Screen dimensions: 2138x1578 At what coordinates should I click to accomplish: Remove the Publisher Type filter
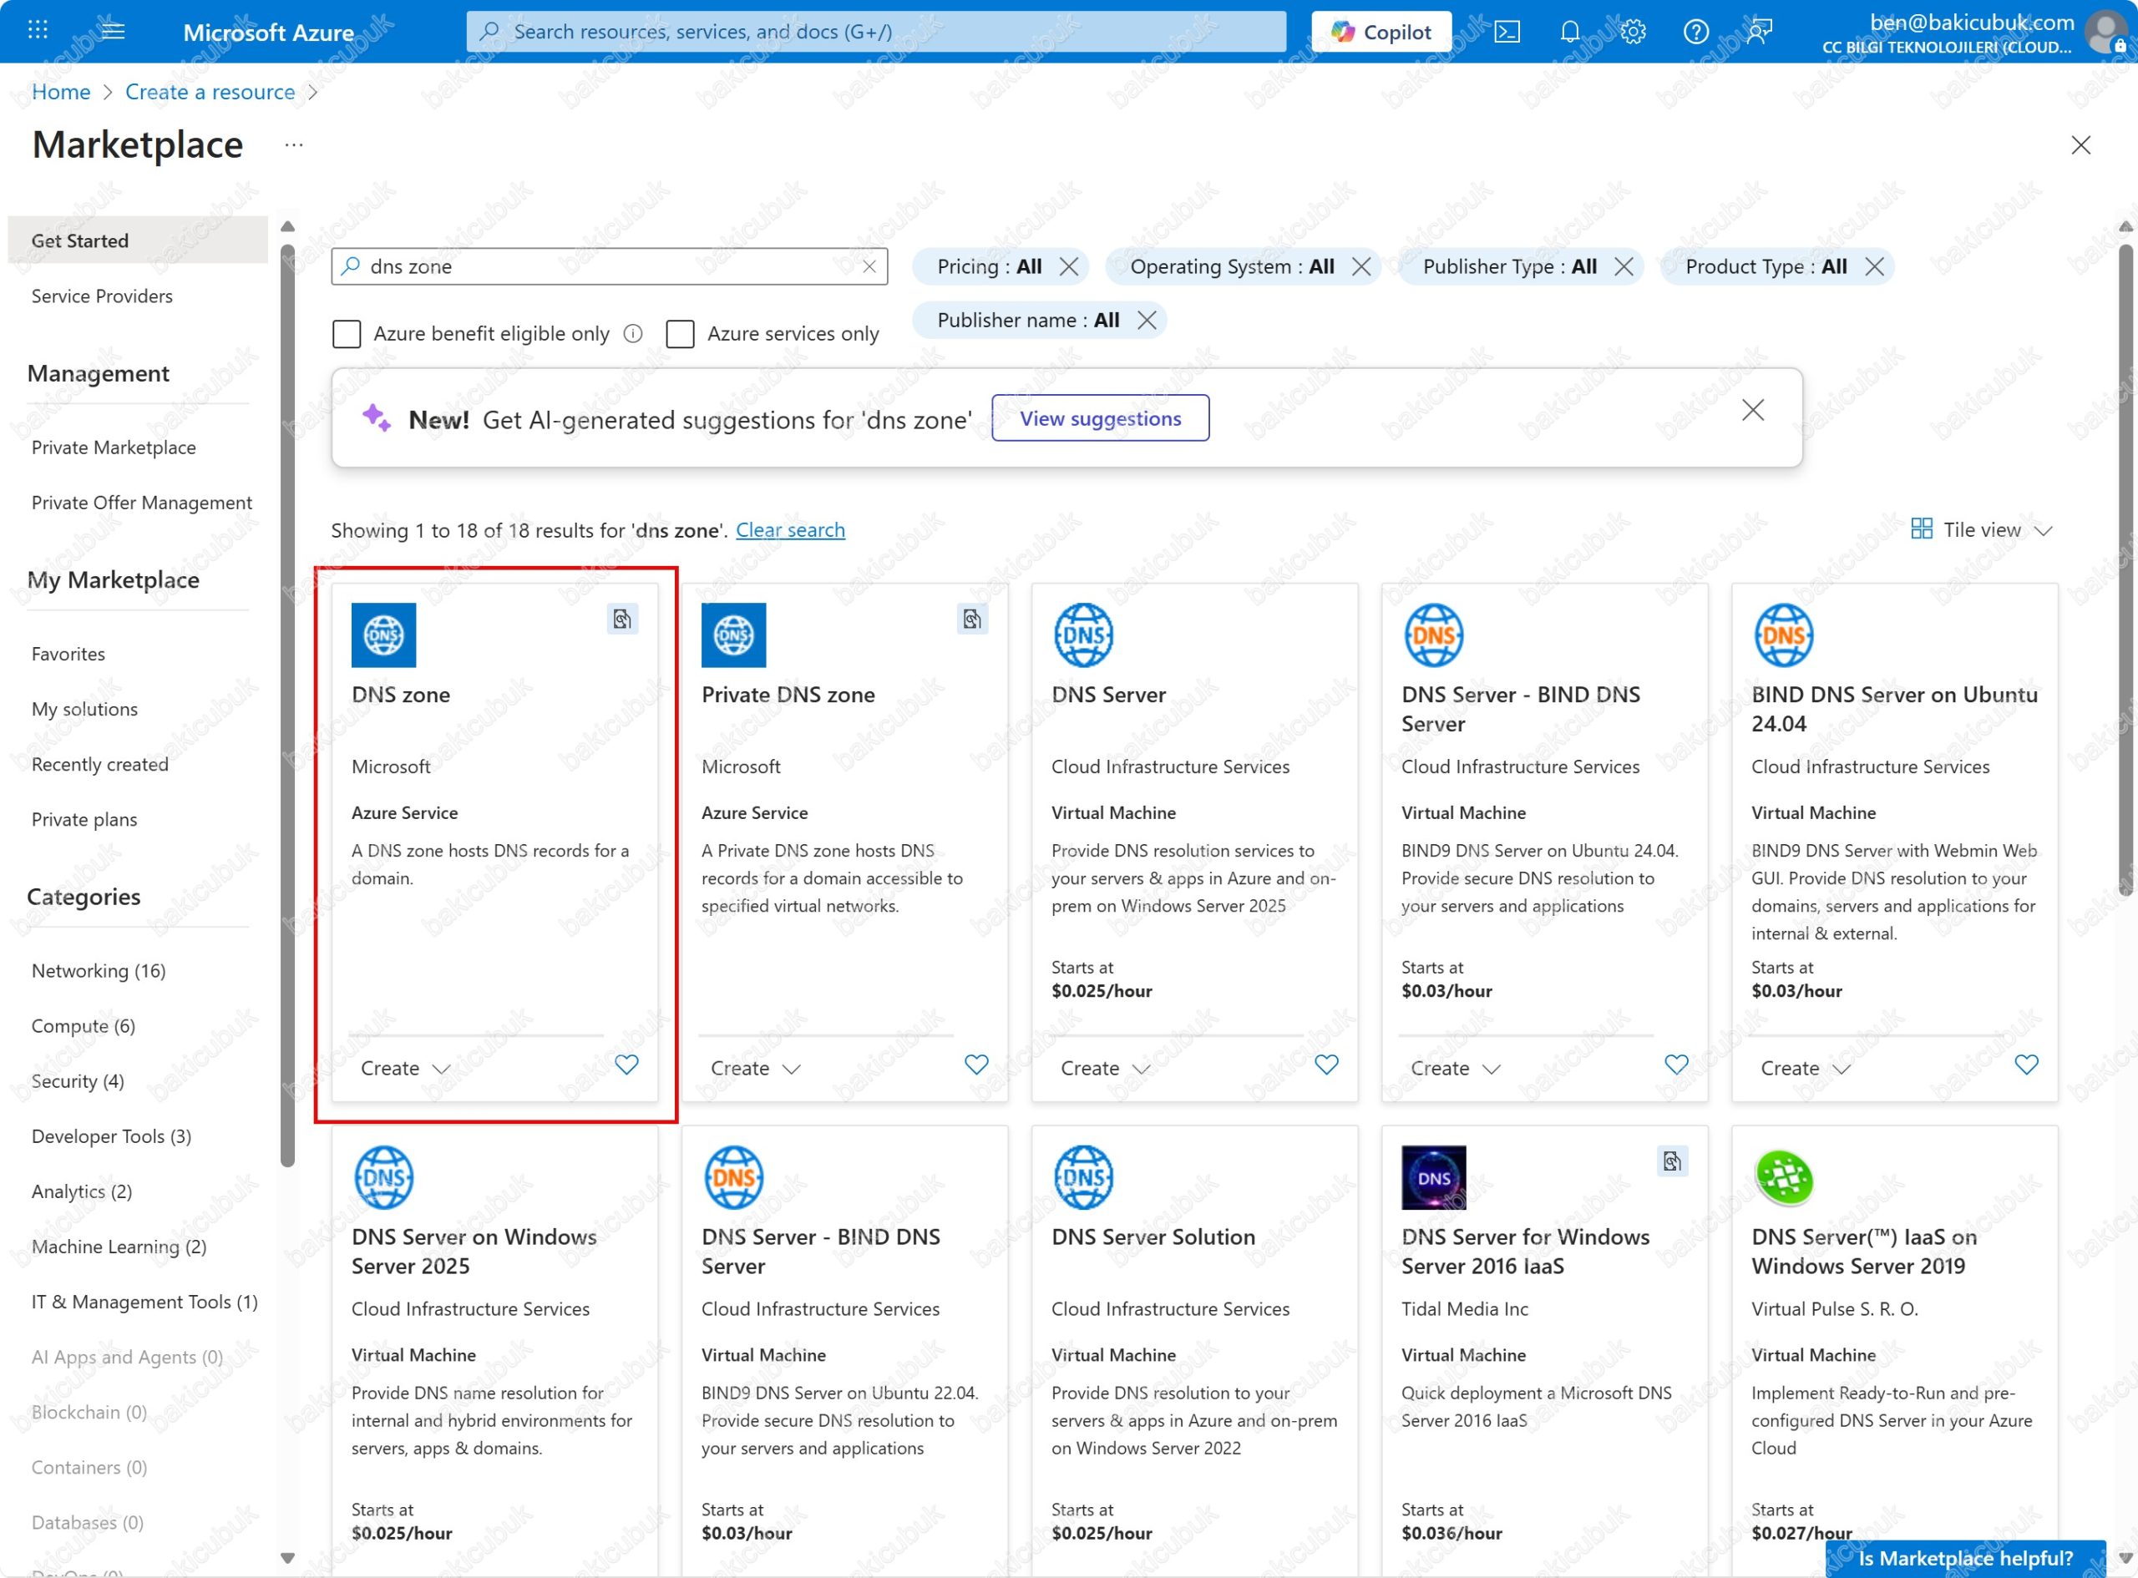point(1623,266)
